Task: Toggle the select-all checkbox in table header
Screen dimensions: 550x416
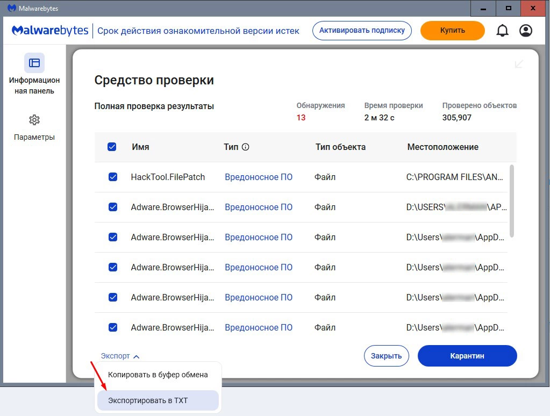Action: [x=112, y=147]
